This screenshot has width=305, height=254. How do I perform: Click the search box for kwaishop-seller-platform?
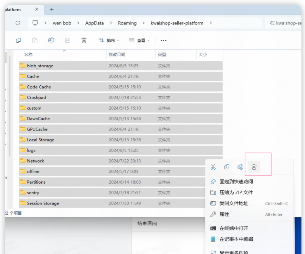point(284,23)
